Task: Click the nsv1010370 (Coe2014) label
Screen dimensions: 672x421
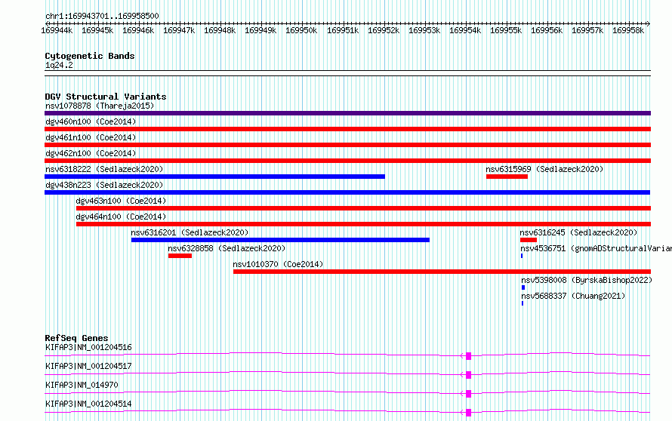Action: [x=278, y=264]
